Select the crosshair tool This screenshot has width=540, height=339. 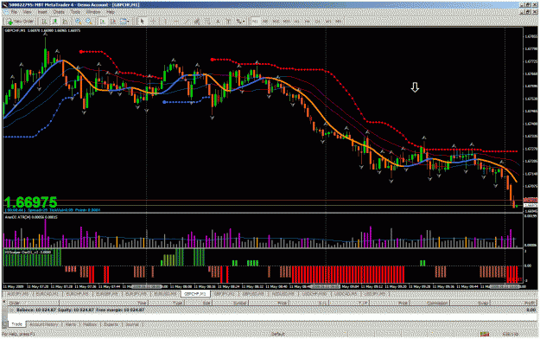click(154, 22)
